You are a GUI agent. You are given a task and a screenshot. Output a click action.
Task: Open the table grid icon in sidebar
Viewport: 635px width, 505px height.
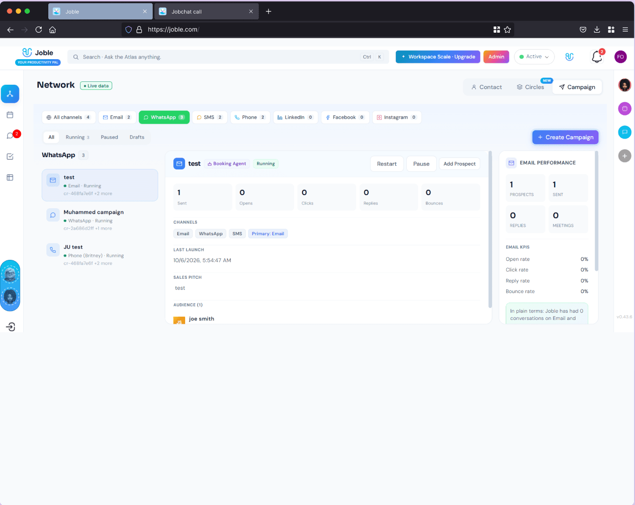[10, 177]
